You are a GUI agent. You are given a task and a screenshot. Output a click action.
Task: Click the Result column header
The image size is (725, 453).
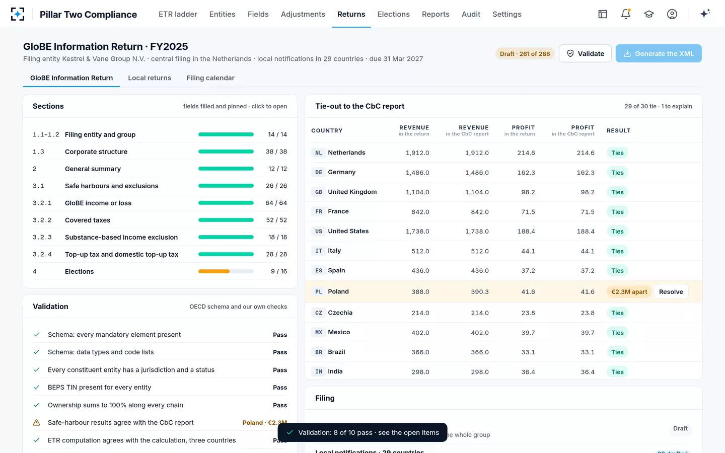(618, 131)
